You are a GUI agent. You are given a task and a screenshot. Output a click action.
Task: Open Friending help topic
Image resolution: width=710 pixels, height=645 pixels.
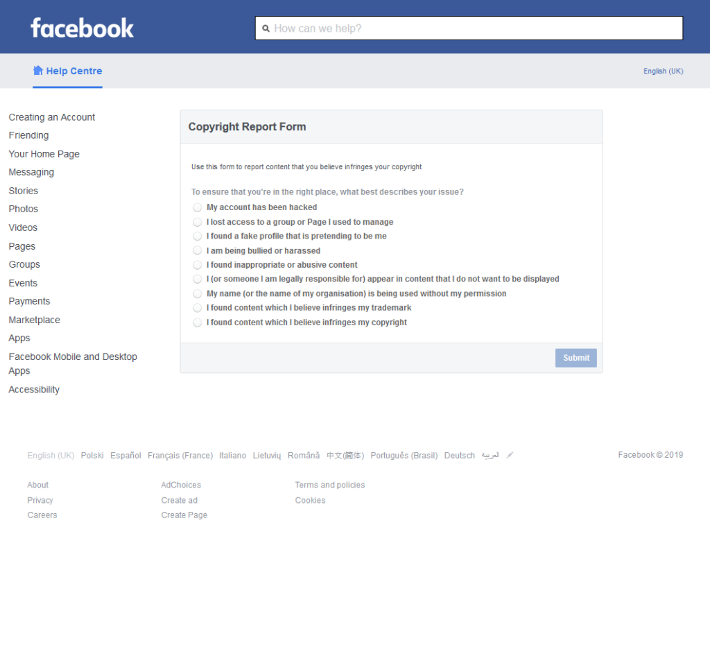click(x=28, y=135)
